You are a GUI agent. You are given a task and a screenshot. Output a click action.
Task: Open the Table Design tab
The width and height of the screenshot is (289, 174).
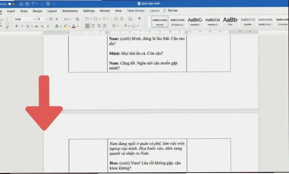[136, 11]
